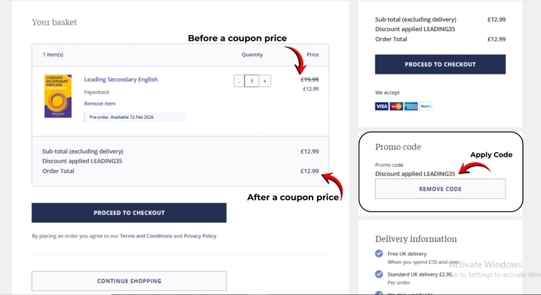Open the Privacy Policy link
541x295 pixels.
[200, 236]
